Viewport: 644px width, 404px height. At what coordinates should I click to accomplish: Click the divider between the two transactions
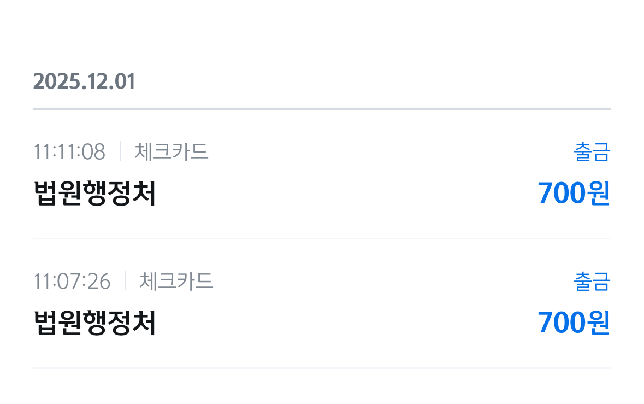322,238
